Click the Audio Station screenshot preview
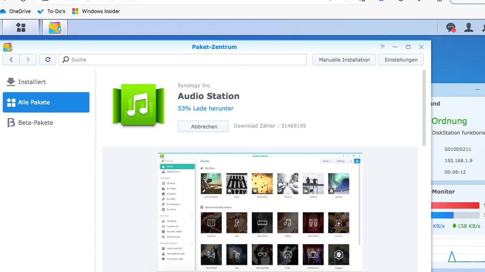The image size is (485, 272). coord(260,212)
